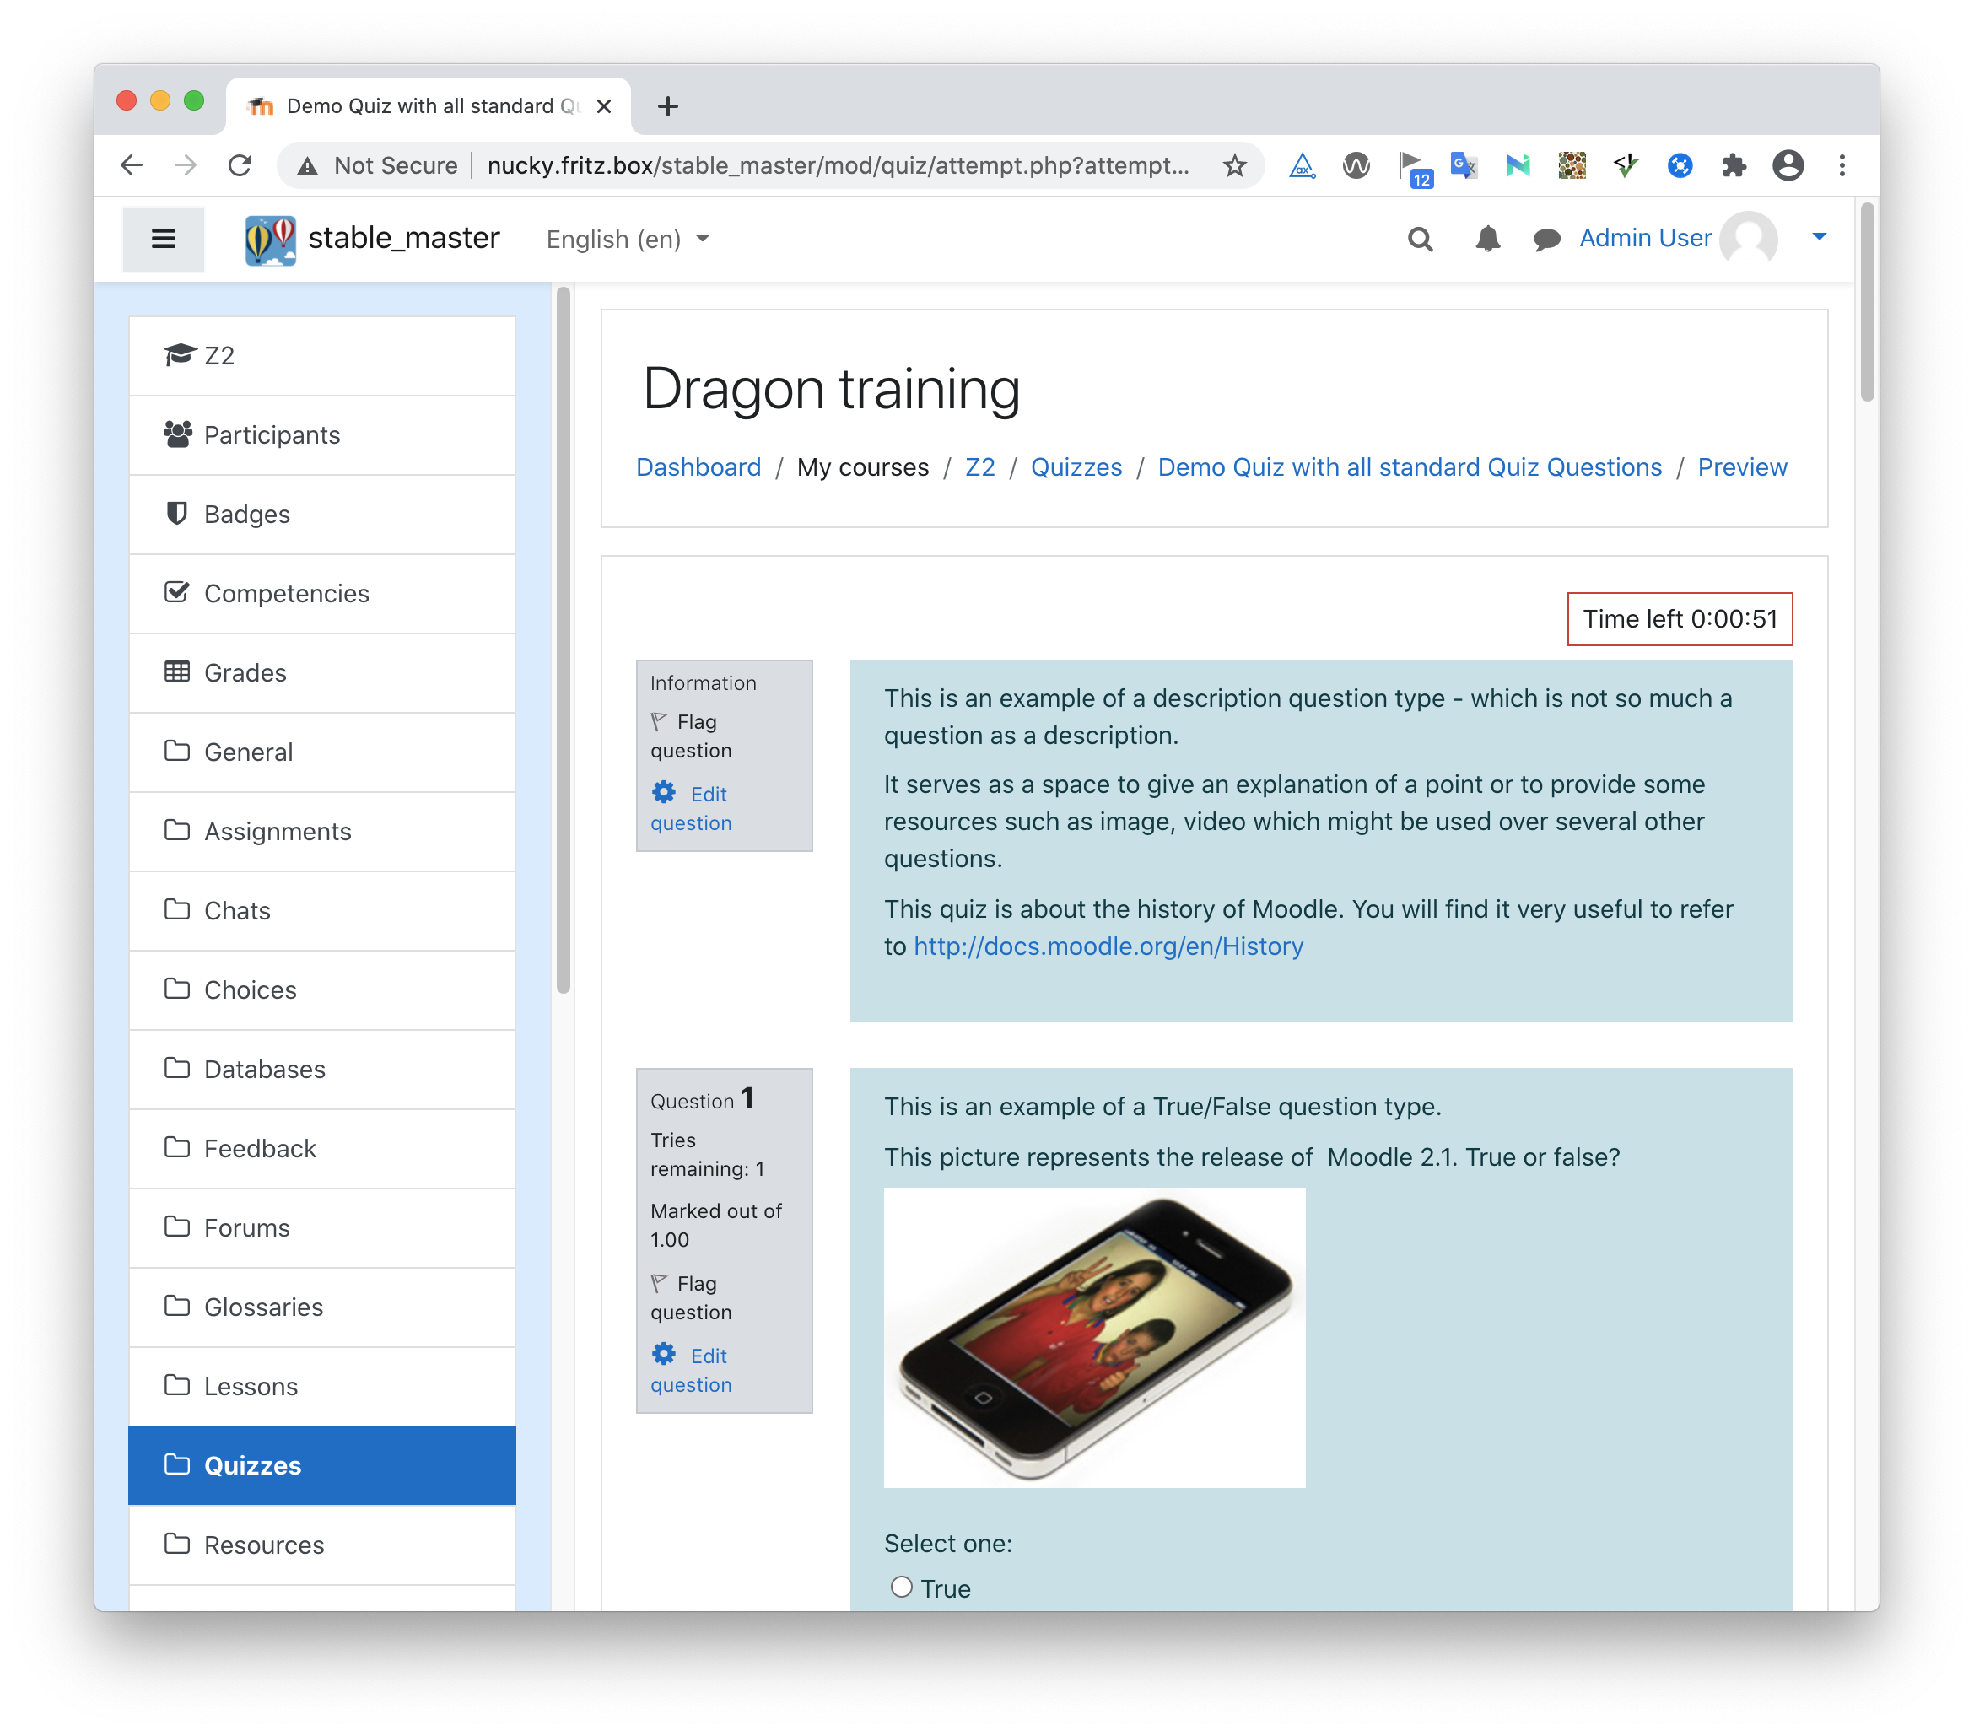Click the Preview breadcrumb link
1974x1736 pixels.
tap(1741, 467)
